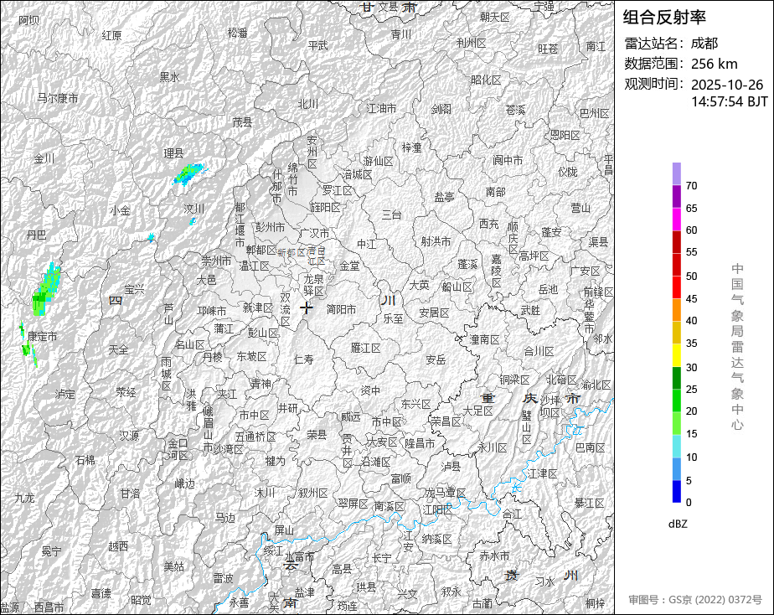Click the 射洪市 map label
This screenshot has height=615, width=774.
tap(436, 241)
